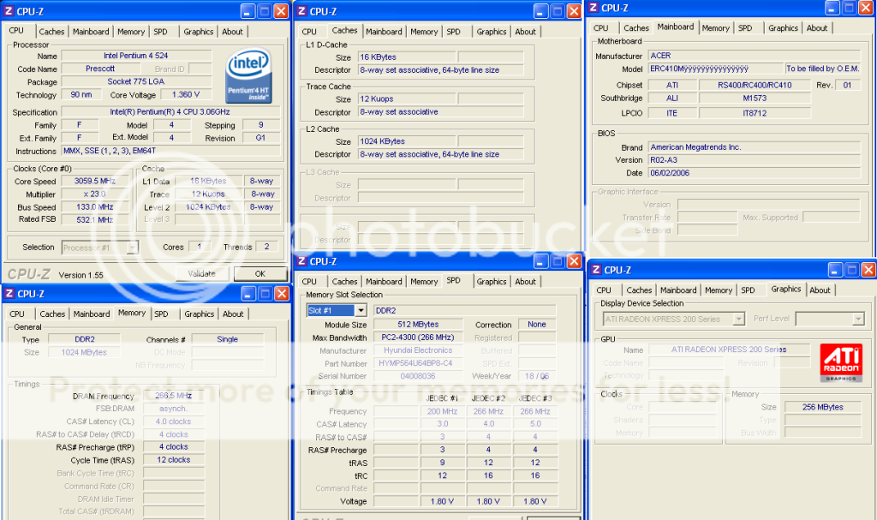This screenshot has height=520, width=877.
Task: Close the CPU window showing Pentium 4
Action: tap(281, 11)
